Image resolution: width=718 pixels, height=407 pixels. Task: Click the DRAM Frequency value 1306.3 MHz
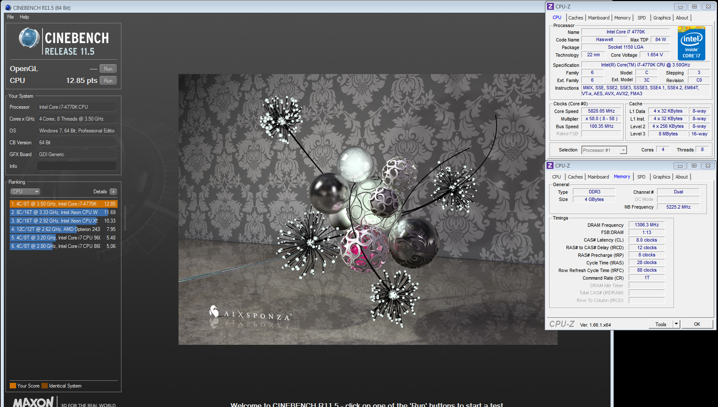click(646, 225)
